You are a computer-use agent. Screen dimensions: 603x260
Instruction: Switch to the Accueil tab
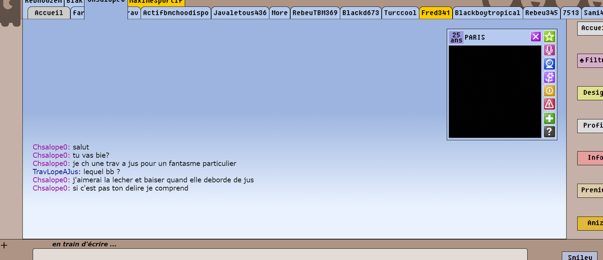click(49, 13)
